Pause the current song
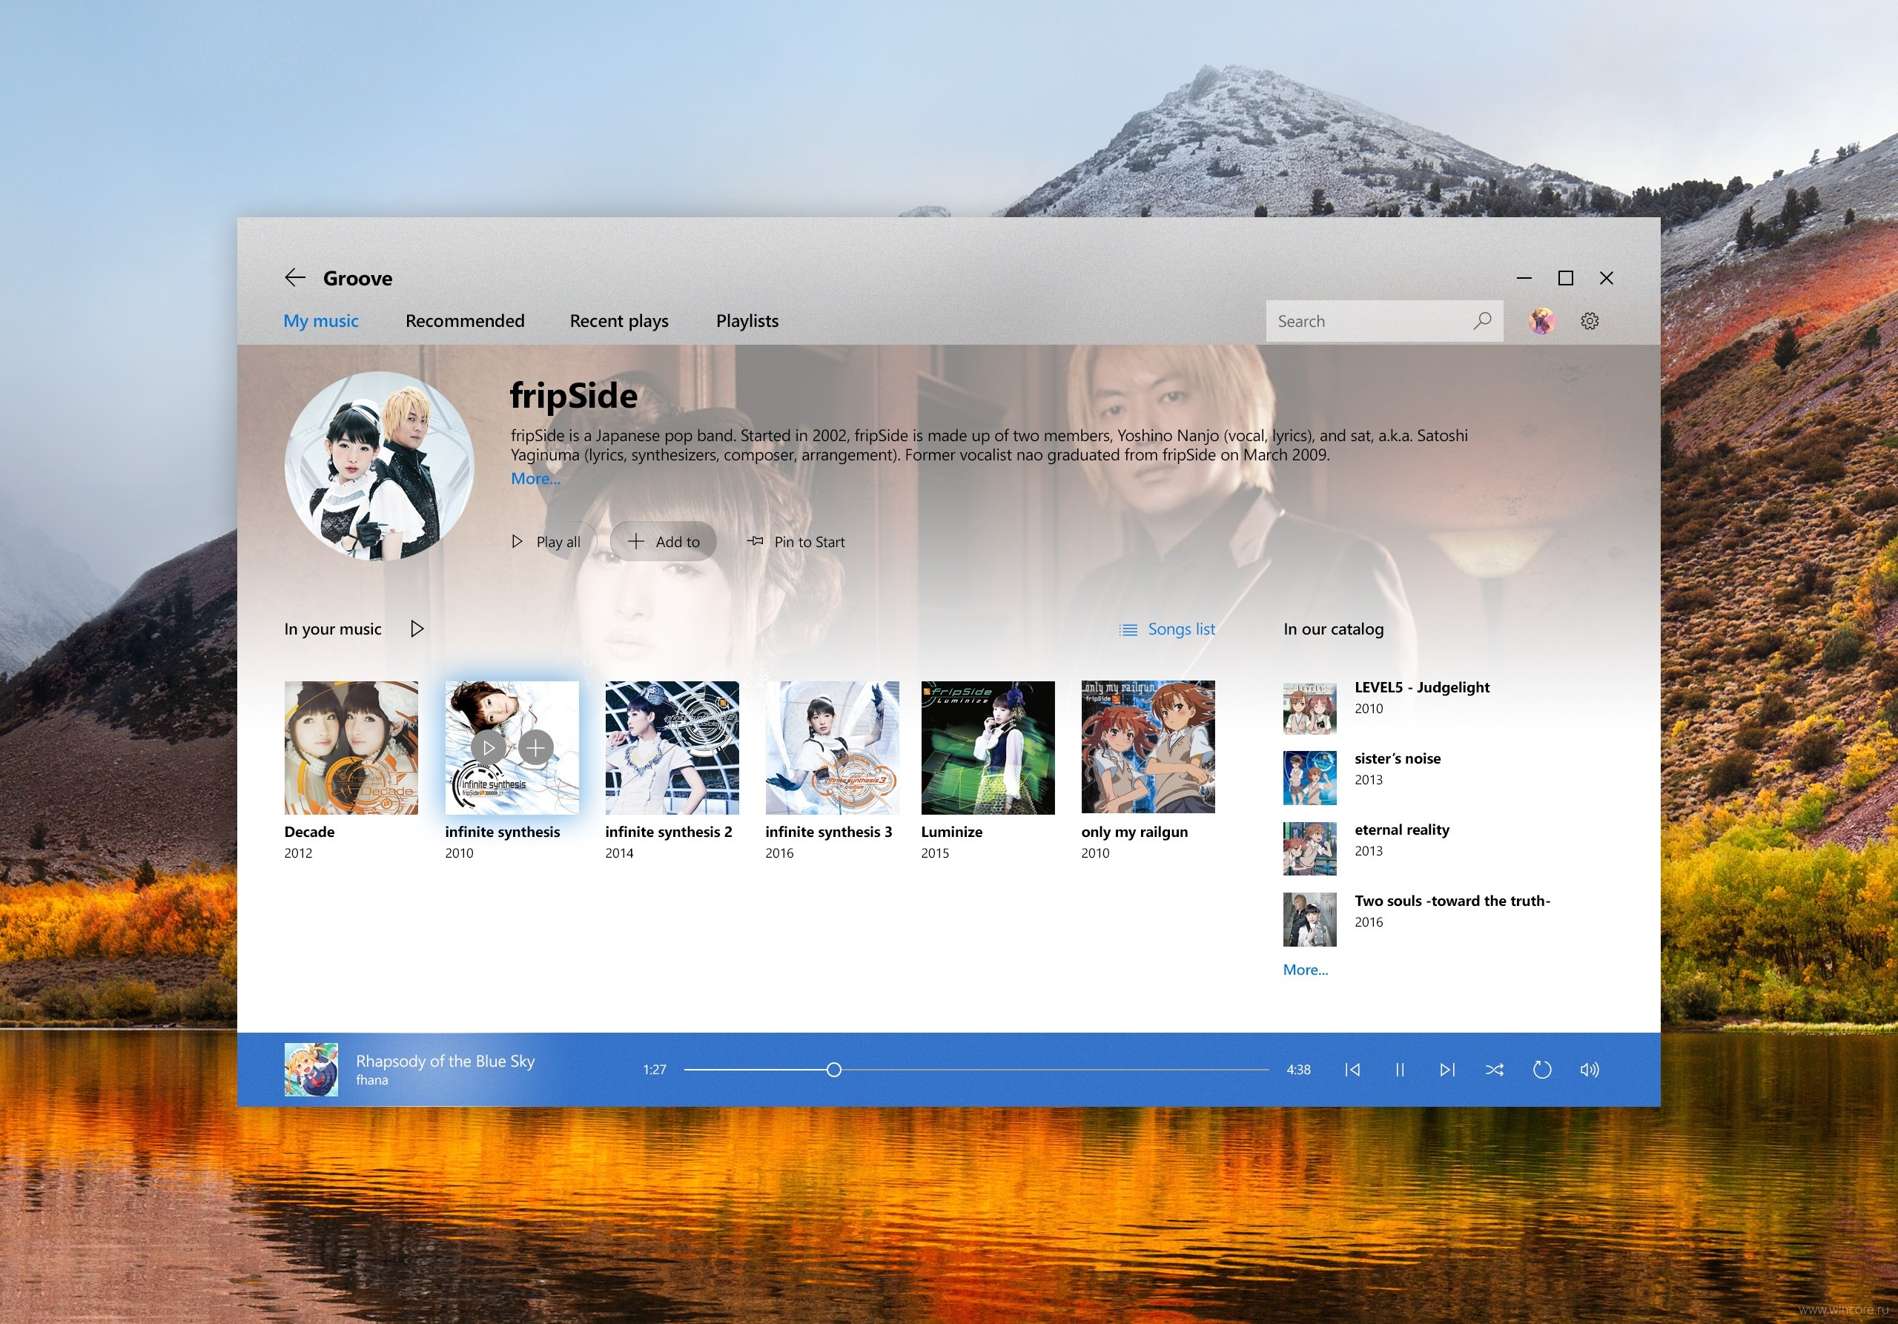 (1400, 1070)
